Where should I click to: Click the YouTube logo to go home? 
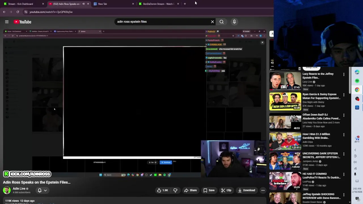point(22,22)
